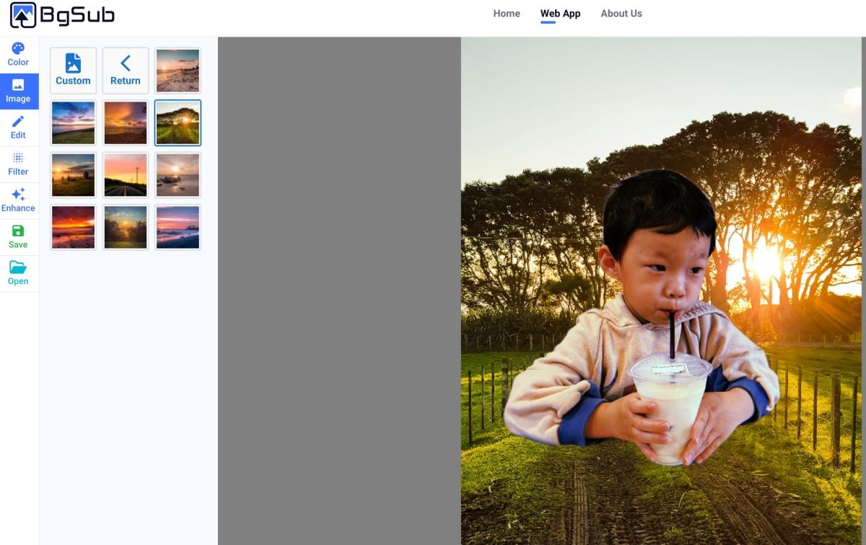Viewport: 866px width, 545px height.
Task: Go to the Home page
Action: (507, 14)
